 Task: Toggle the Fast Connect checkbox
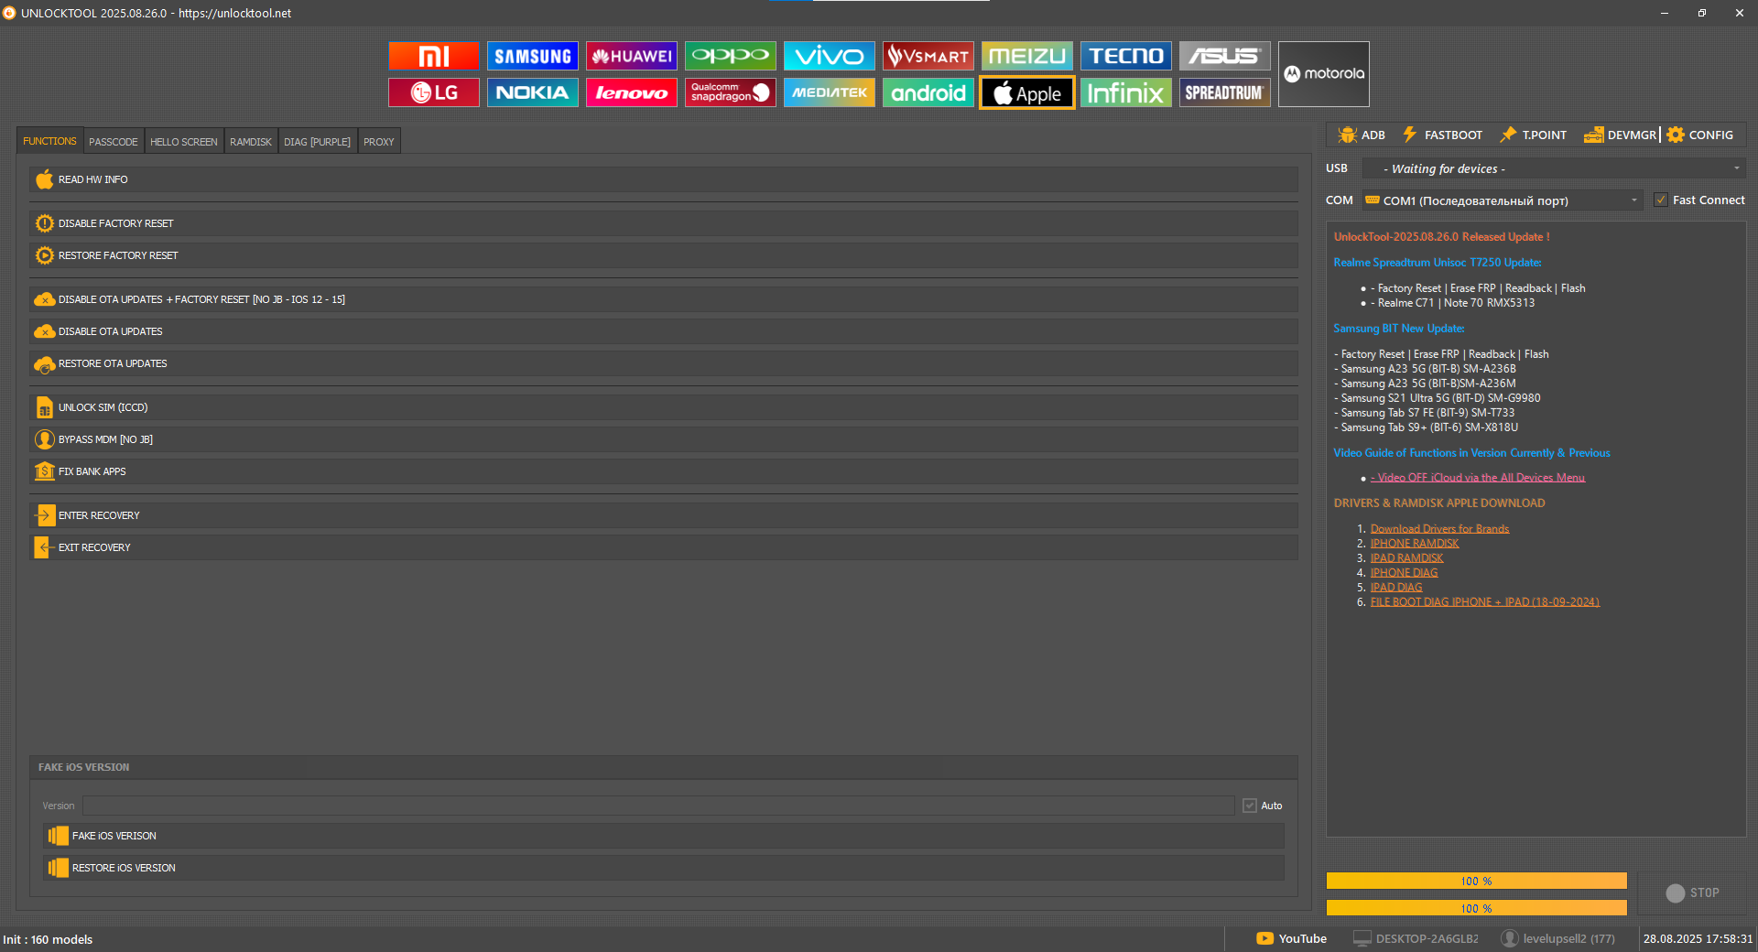(1660, 200)
